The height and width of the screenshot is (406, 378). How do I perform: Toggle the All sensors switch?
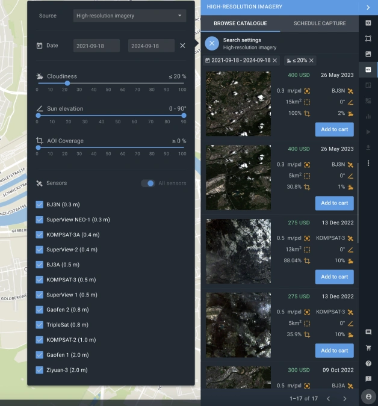point(148,183)
